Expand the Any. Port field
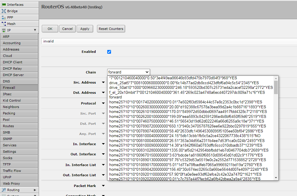The image size is (297, 196). pyautogui.click(x=103, y=134)
